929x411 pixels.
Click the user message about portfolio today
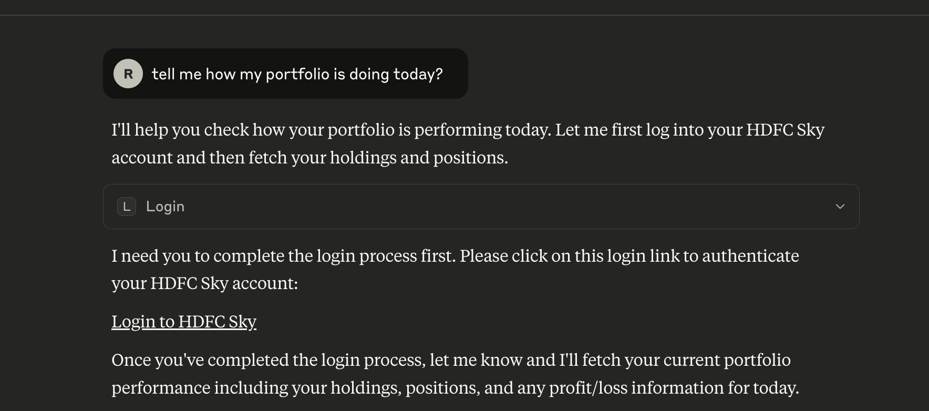pos(297,74)
